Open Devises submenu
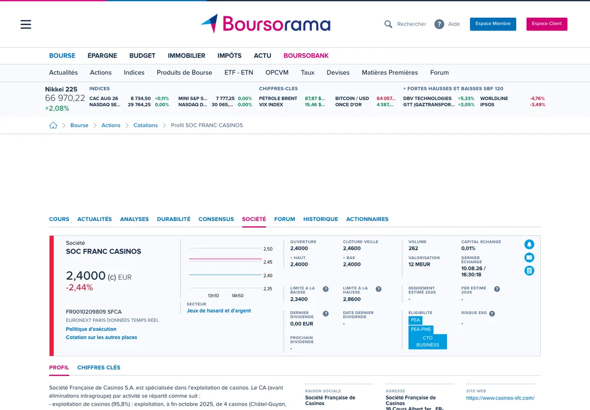This screenshot has height=410, width=590. pyautogui.click(x=338, y=72)
